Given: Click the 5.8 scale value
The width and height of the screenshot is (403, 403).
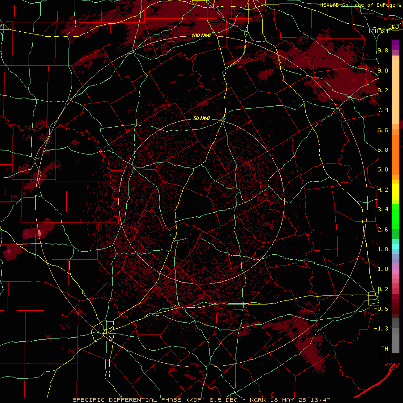Looking at the screenshot, I should coord(383,150).
